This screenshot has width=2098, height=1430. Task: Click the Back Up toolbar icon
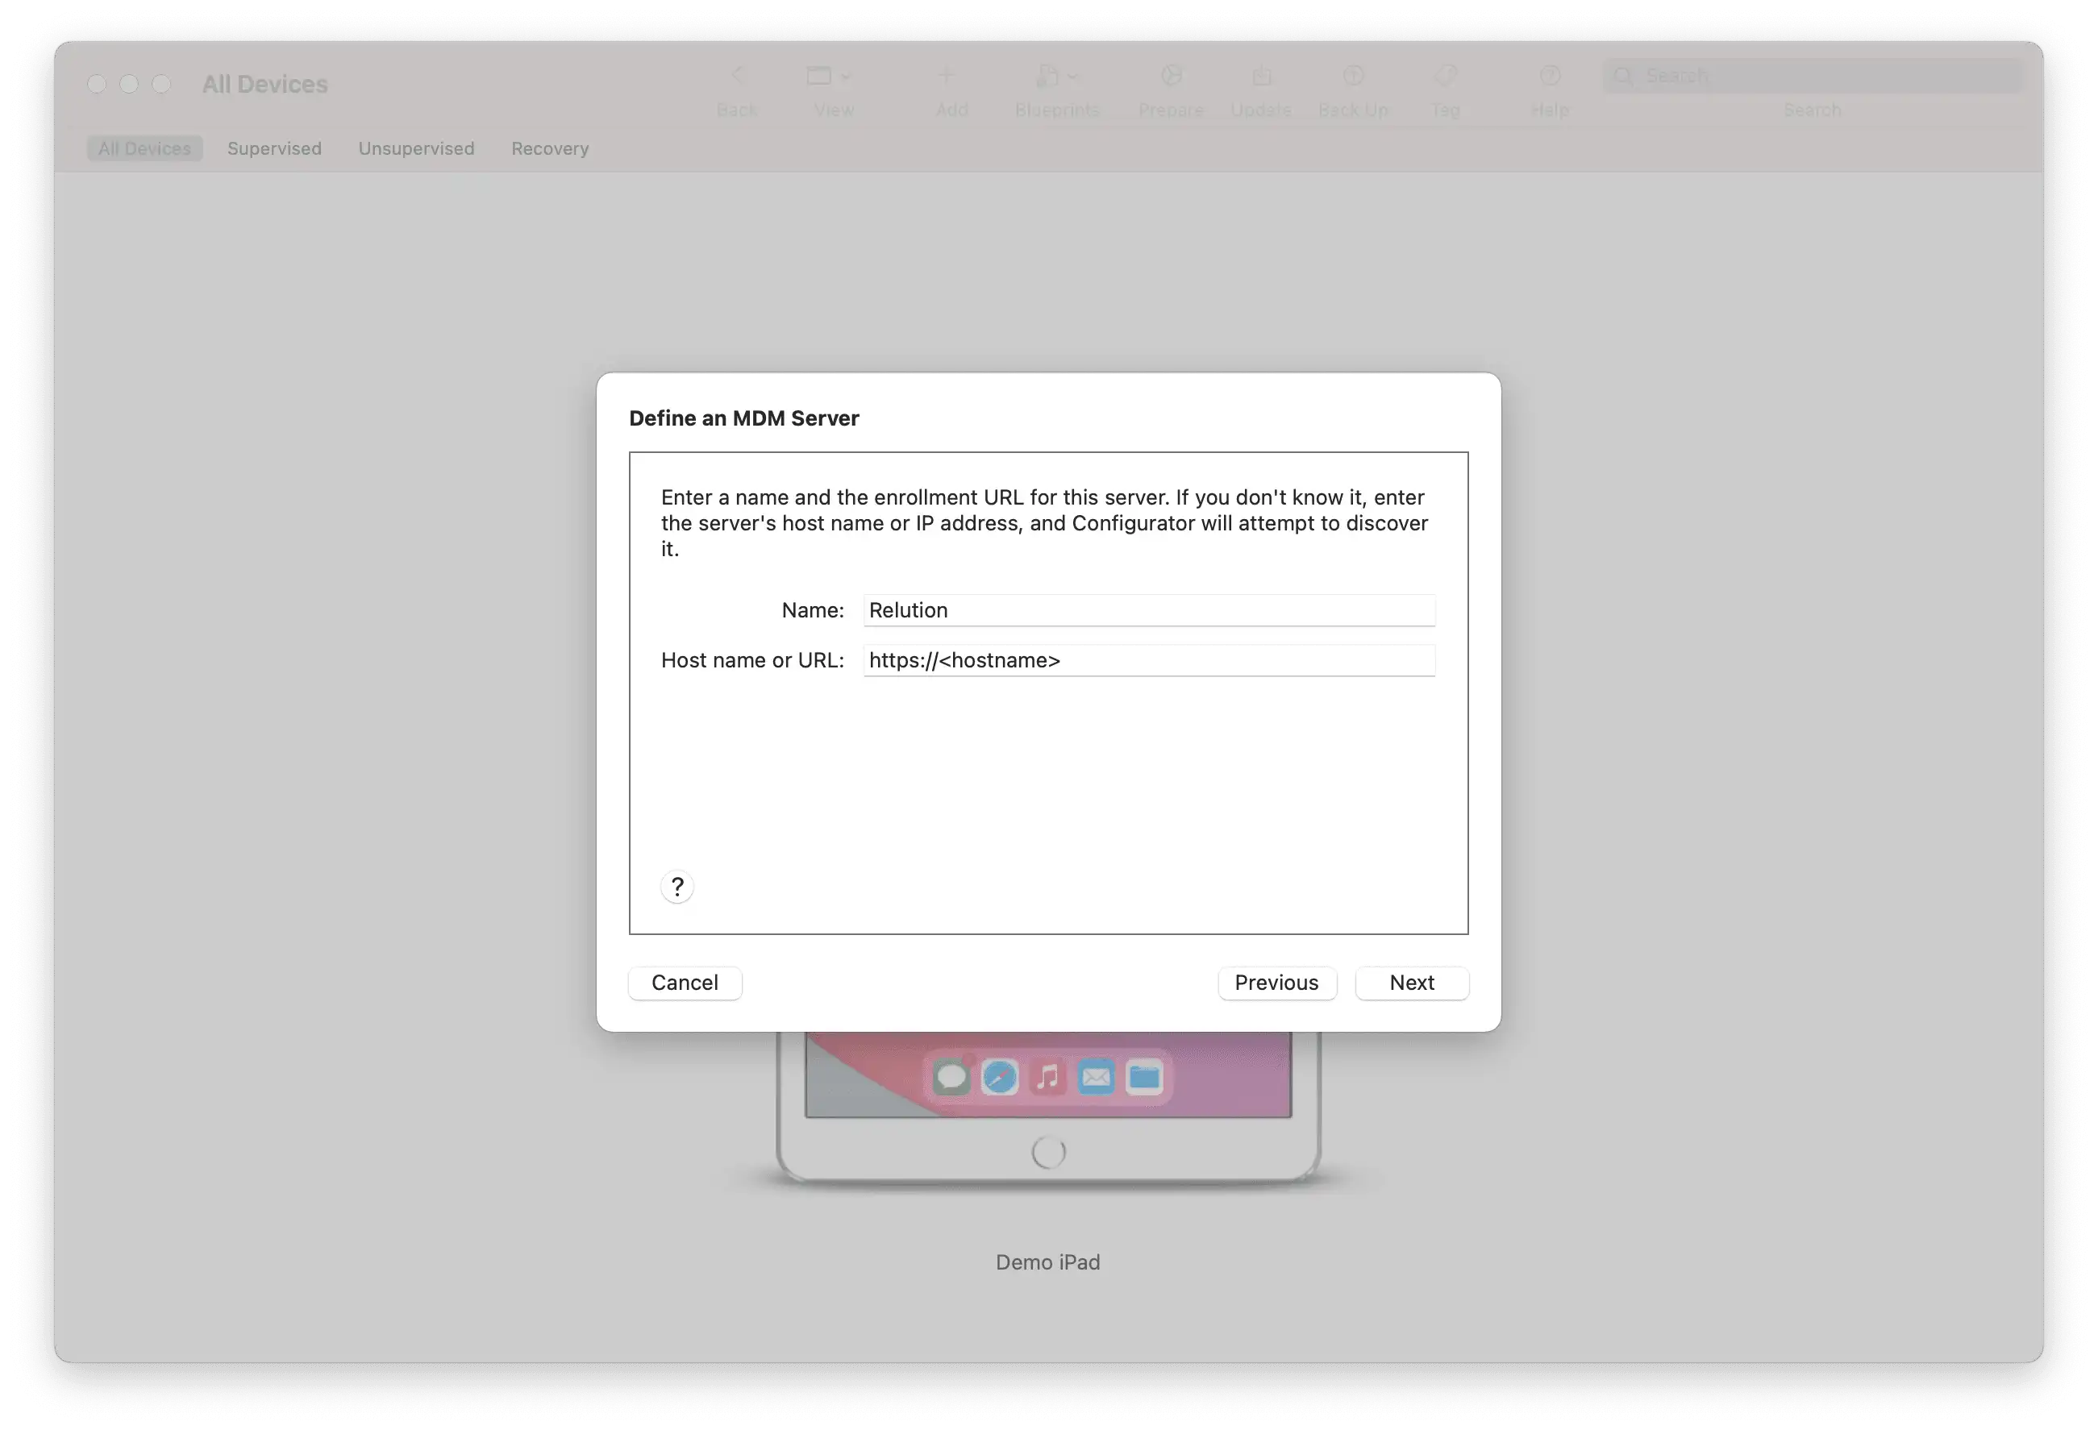tap(1353, 76)
